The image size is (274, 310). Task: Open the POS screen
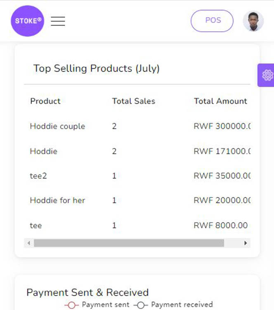pyautogui.click(x=212, y=21)
